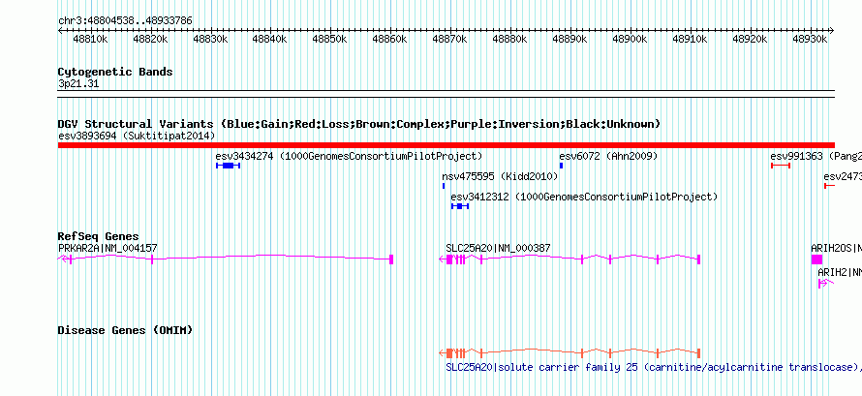
Task: Select the ARIH2OS magenta exon block
Action: 816,259
